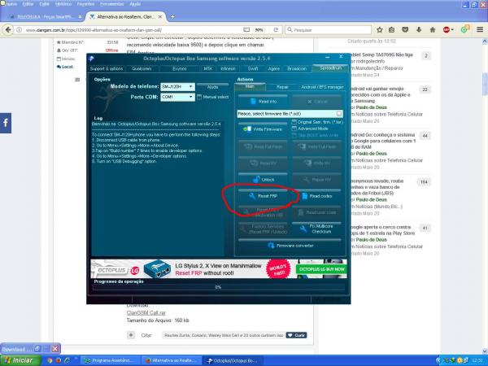Browse for firmware file using field button

339,114
